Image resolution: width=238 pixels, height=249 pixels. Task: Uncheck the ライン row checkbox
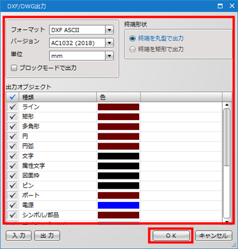click(x=13, y=107)
